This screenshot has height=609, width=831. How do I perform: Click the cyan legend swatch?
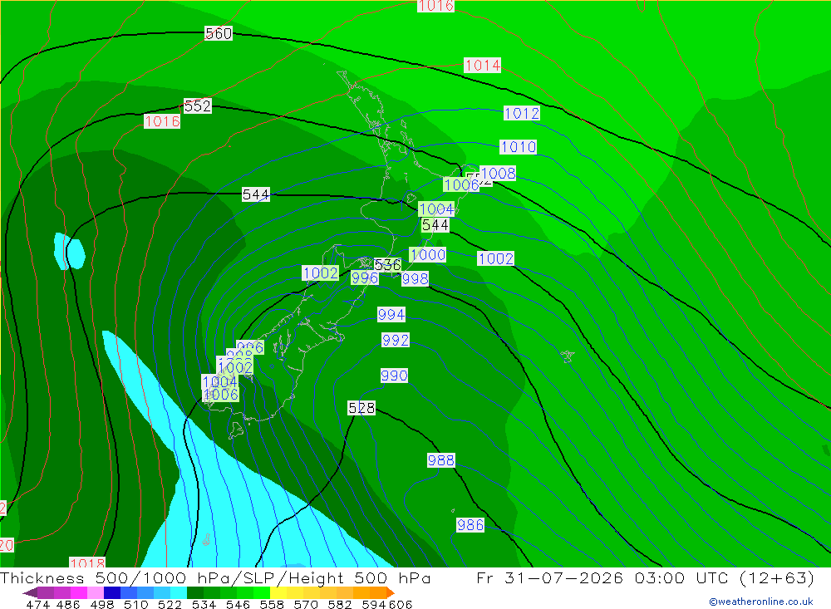tap(179, 592)
